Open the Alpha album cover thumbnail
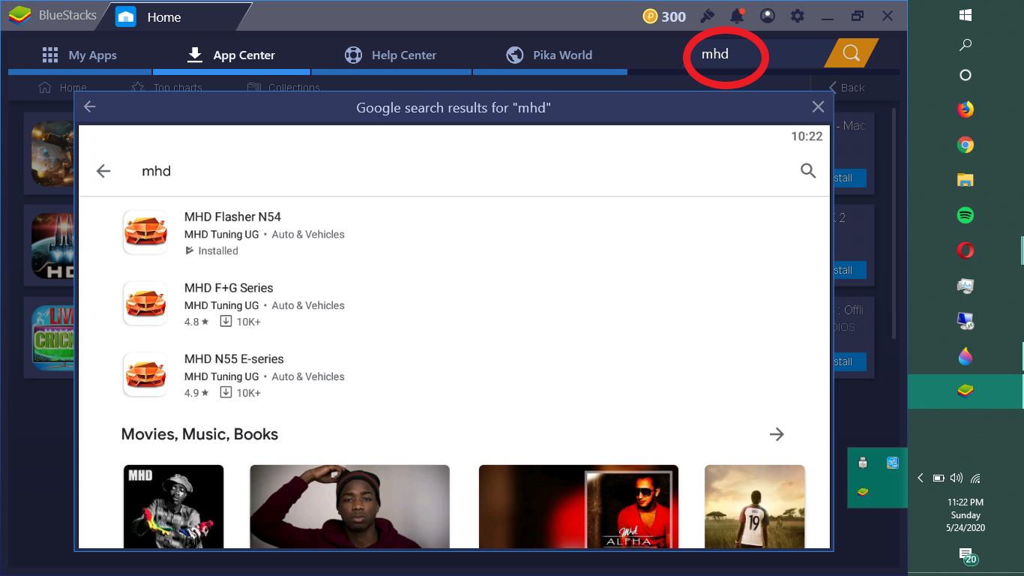The image size is (1024, 576). click(x=579, y=506)
